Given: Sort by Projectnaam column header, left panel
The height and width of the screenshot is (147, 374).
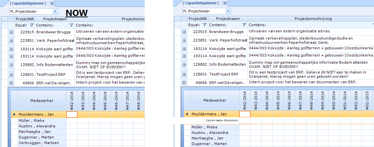Looking at the screenshot, I should pyautogui.click(x=55, y=19).
